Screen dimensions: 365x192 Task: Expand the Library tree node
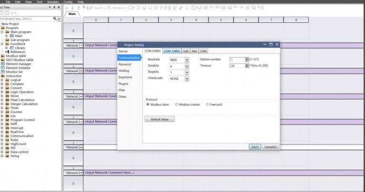7,48
